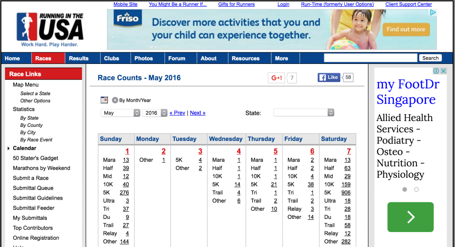This screenshot has width=455, height=247.
Task: Open the 2016 year dropdown
Action: coord(155,113)
